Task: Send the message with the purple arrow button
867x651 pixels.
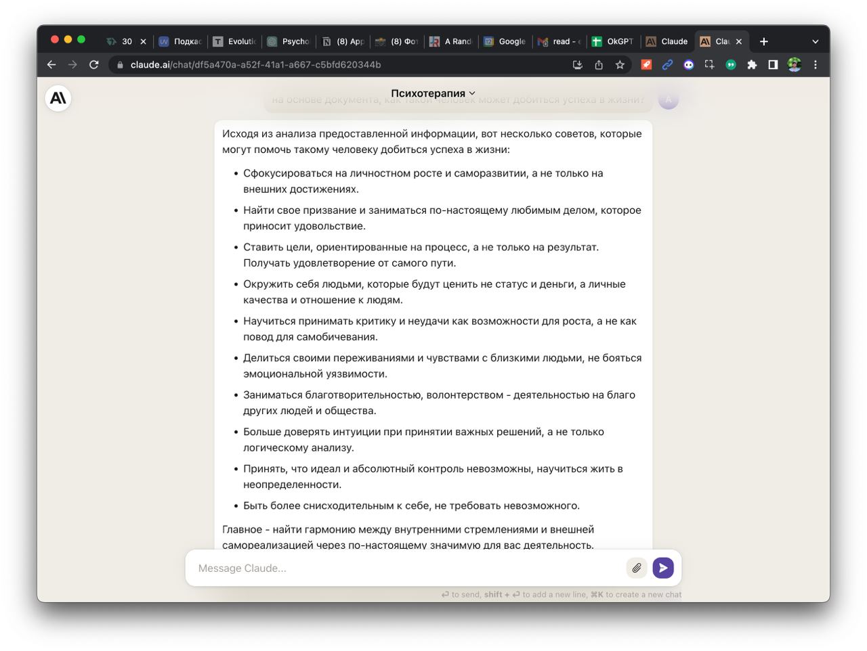Action: pyautogui.click(x=663, y=568)
